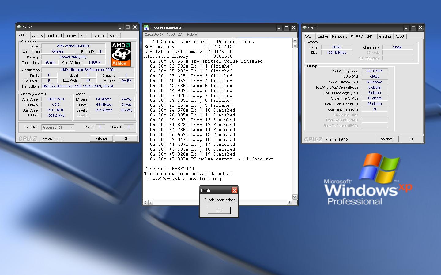Close the Finish dialog
The image size is (441, 275).
(234, 190)
